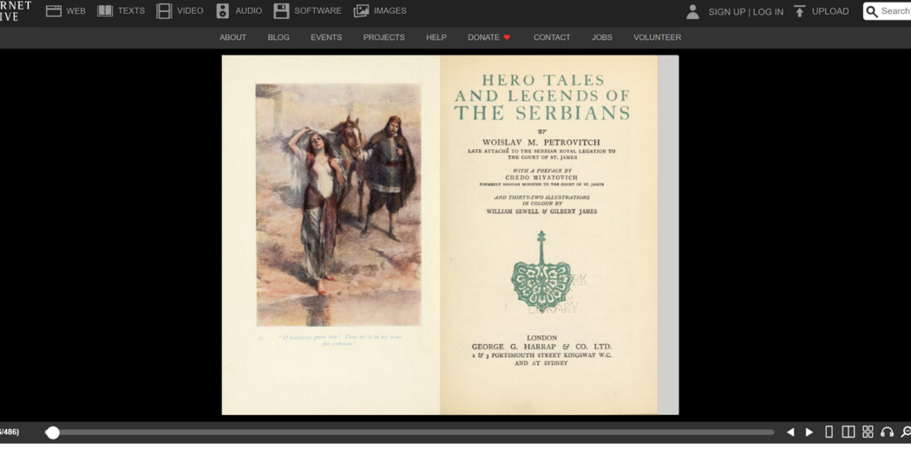Expand the Video media menu

(180, 11)
